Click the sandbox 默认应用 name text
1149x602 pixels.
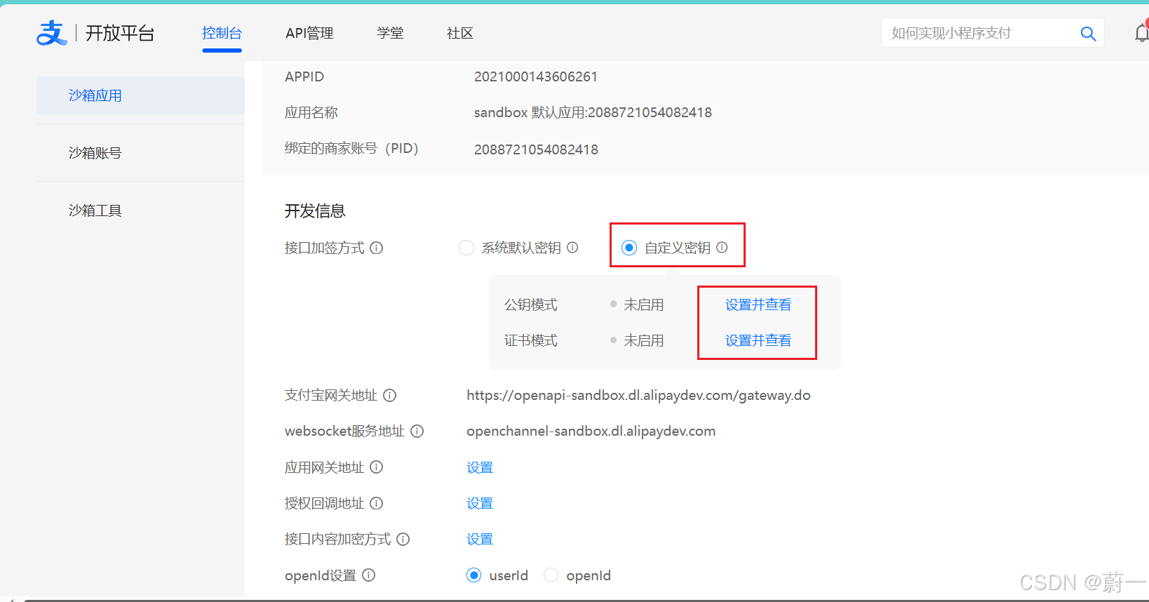pos(593,113)
